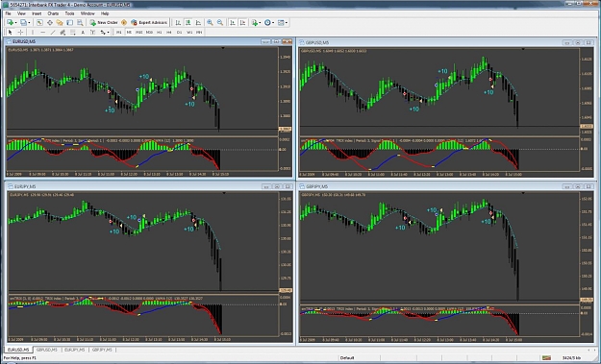
Task: Toggle Auto Scroll for the chart
Action: [233, 23]
